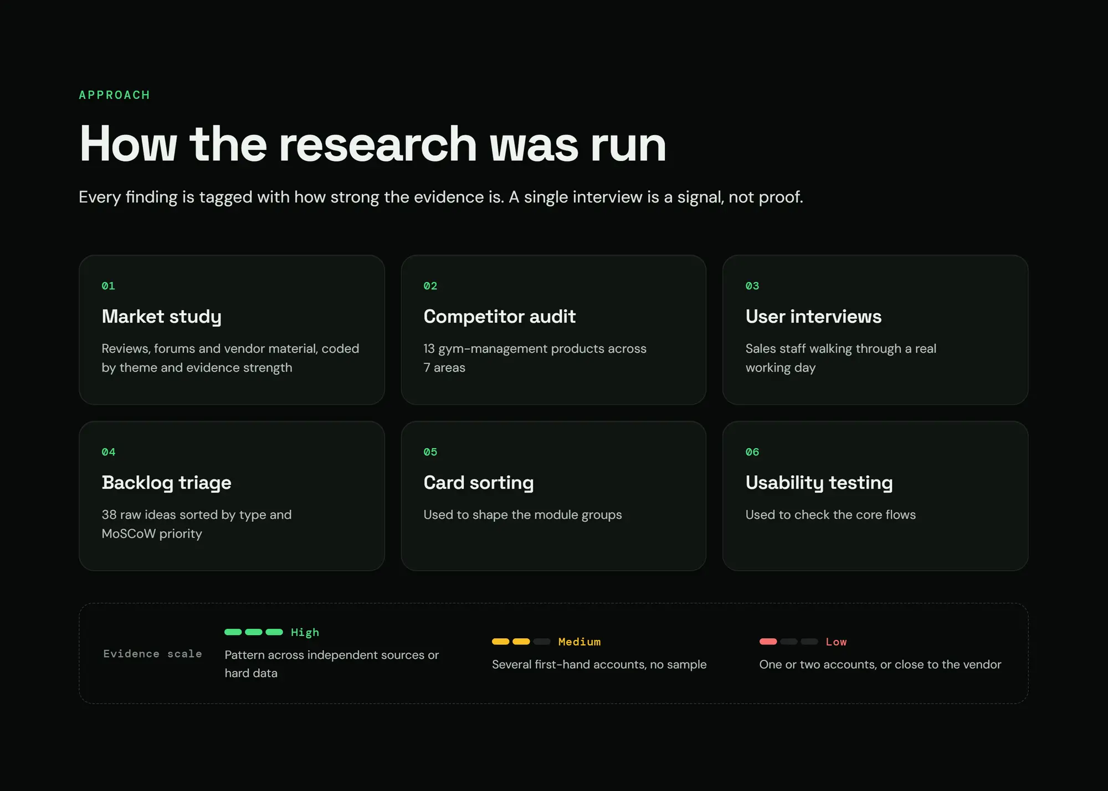1108x791 pixels.
Task: Click the 05 step number
Action: tap(430, 452)
